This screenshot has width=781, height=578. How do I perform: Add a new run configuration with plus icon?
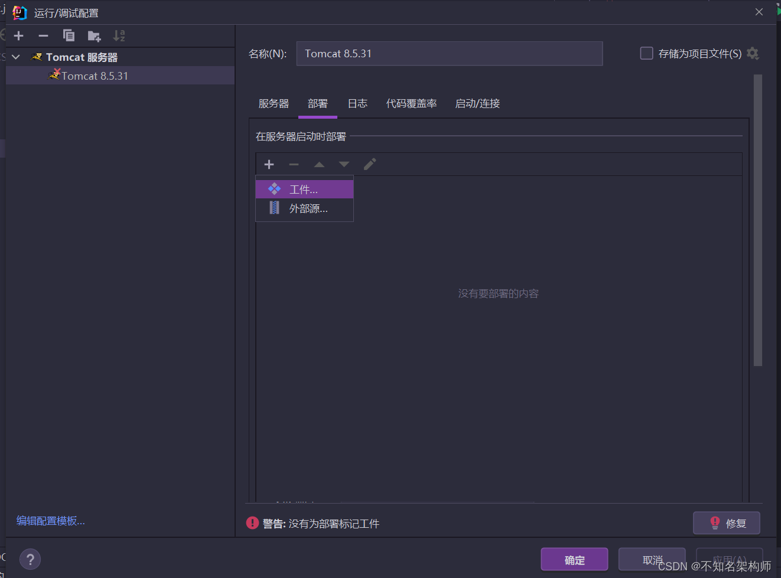tap(18, 35)
